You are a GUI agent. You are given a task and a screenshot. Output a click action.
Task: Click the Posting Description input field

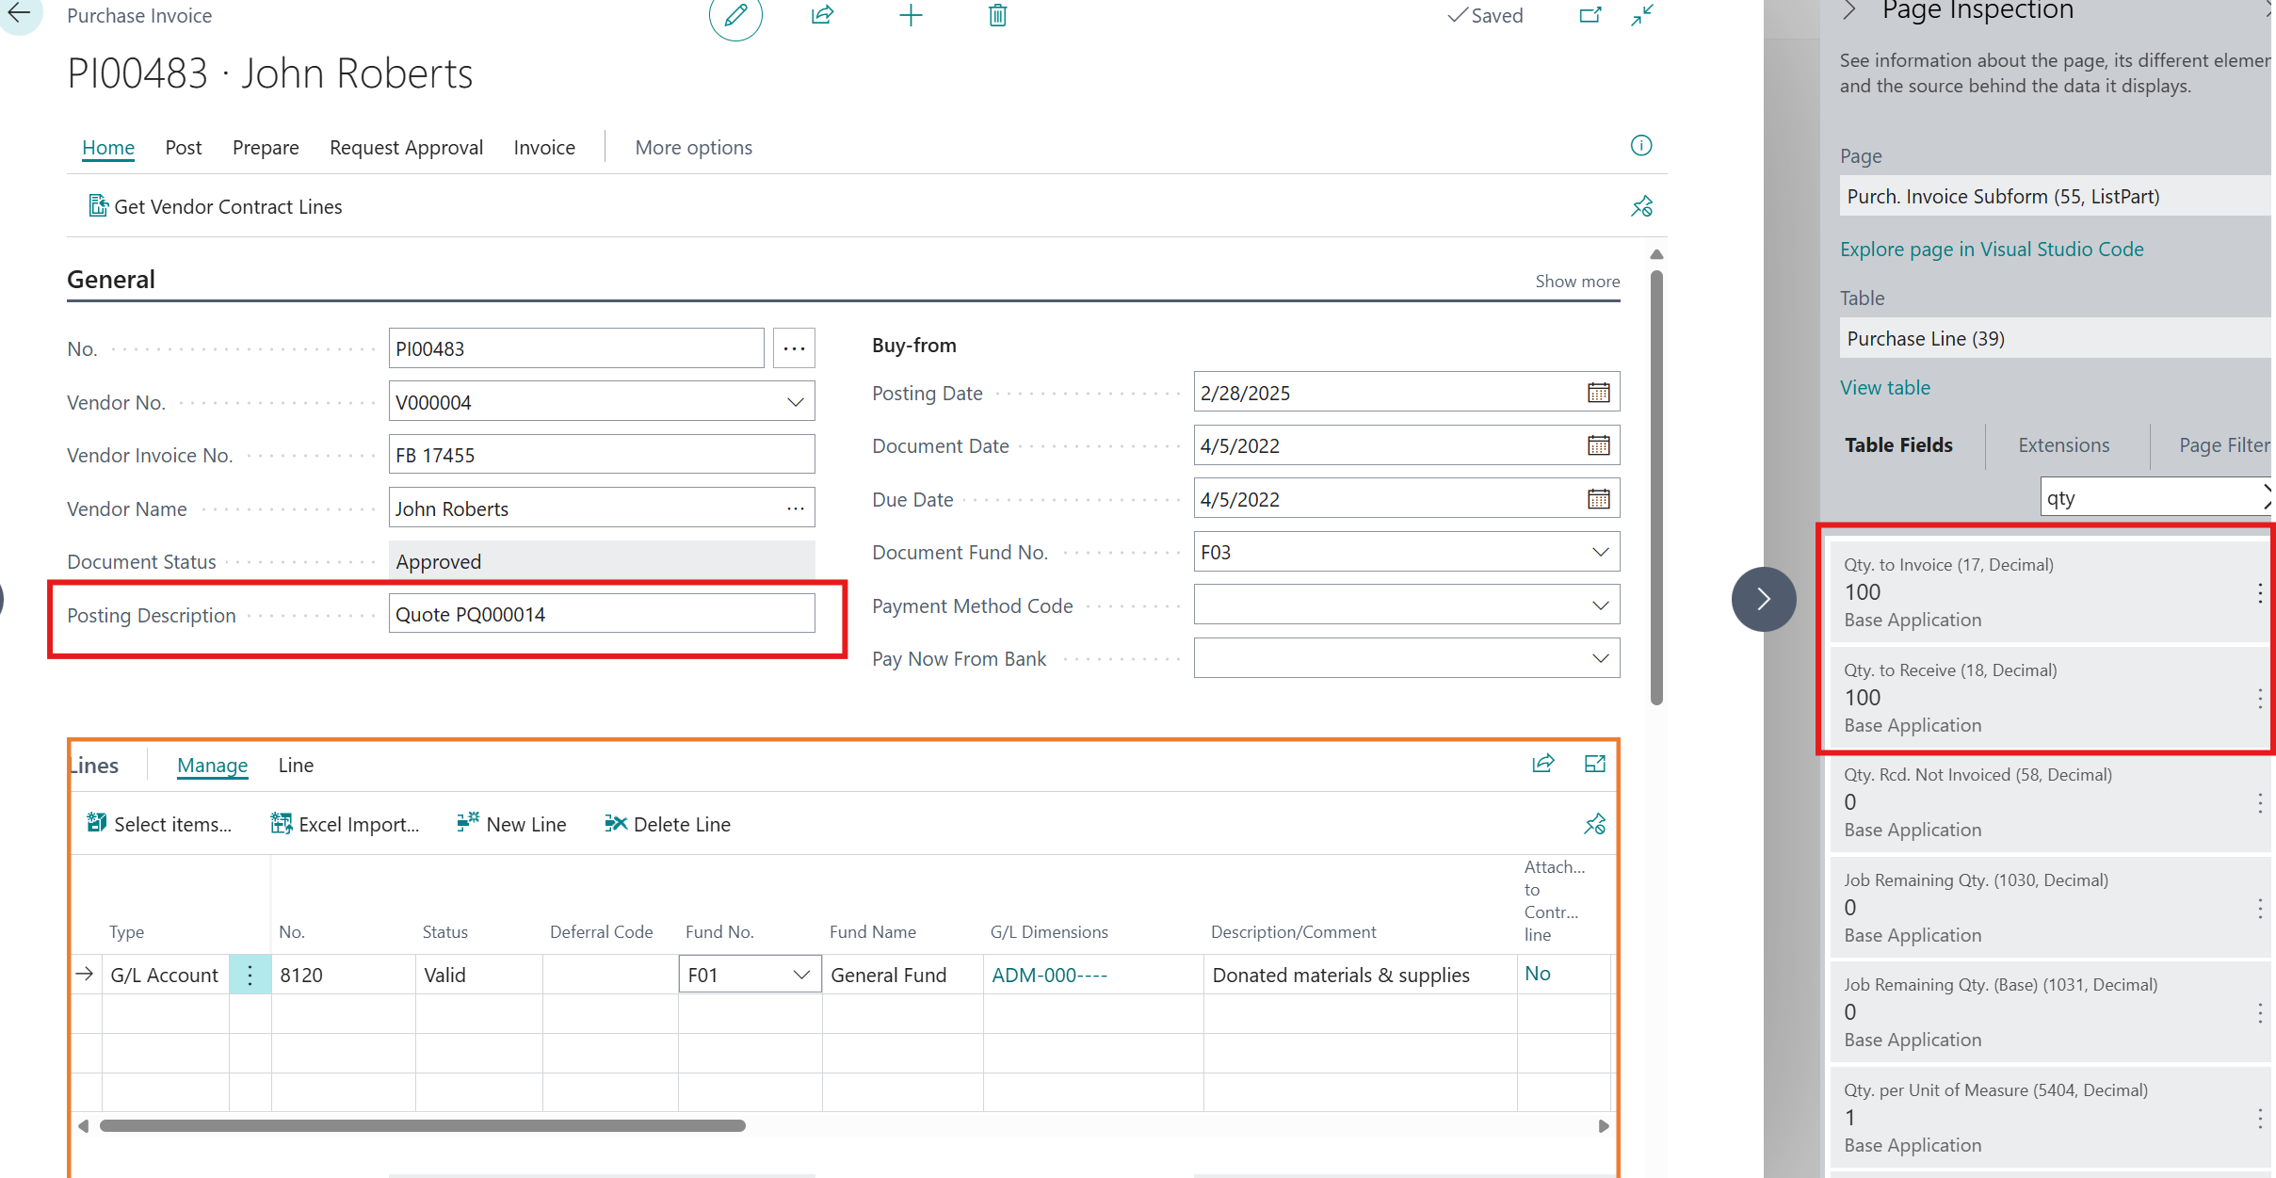pyautogui.click(x=601, y=614)
